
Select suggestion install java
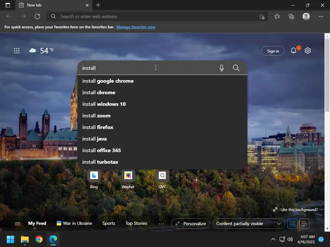tap(162, 139)
